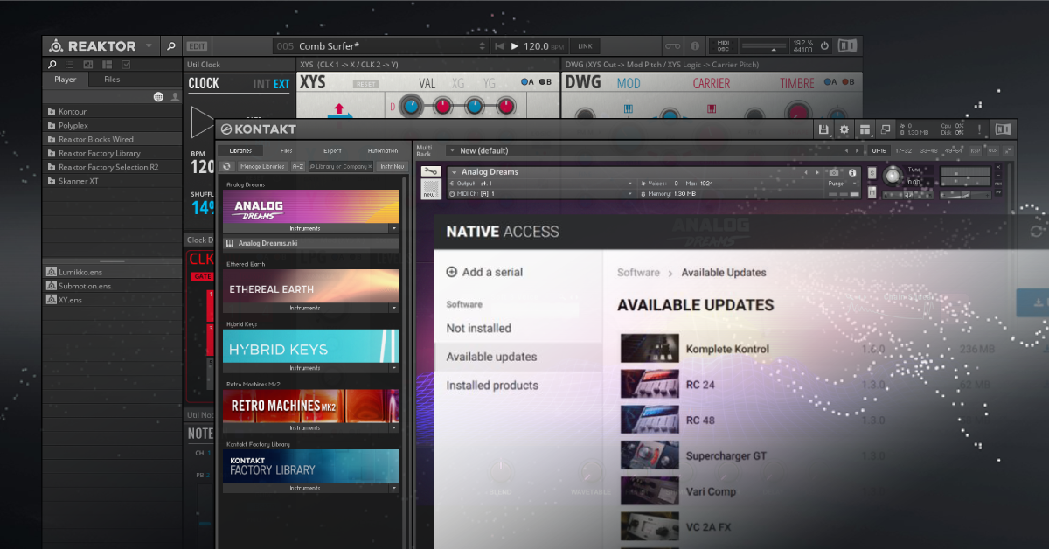Open the Files tab in Kontakt browser
Image resolution: width=1049 pixels, height=549 pixels.
coord(287,150)
